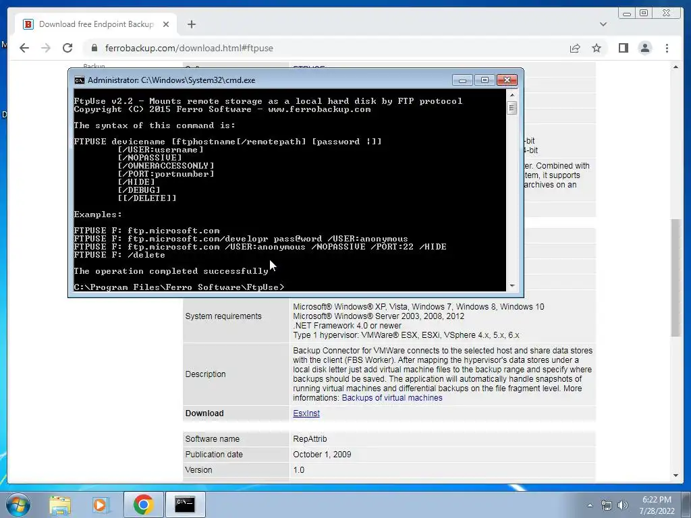691x518 pixels.
Task: Expand the tab search chevron
Action: [603, 24]
